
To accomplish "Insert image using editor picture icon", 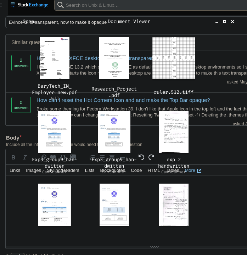I will [x=73, y=157].
